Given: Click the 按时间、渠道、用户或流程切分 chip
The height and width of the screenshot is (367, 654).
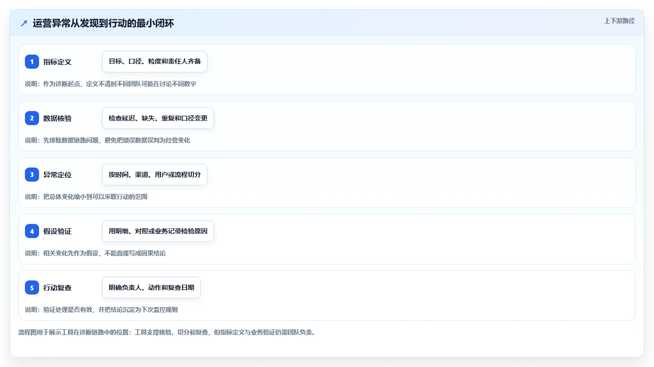Looking at the screenshot, I should point(155,175).
